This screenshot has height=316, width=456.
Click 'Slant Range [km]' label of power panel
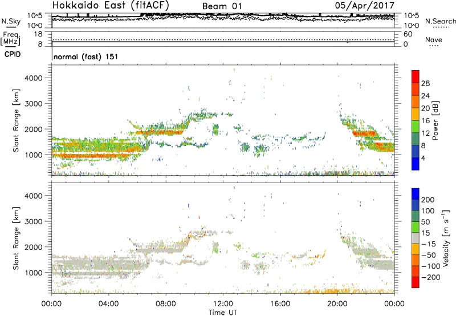(16, 120)
